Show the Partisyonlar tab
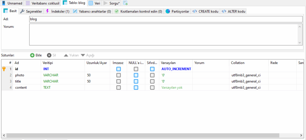 178,11
